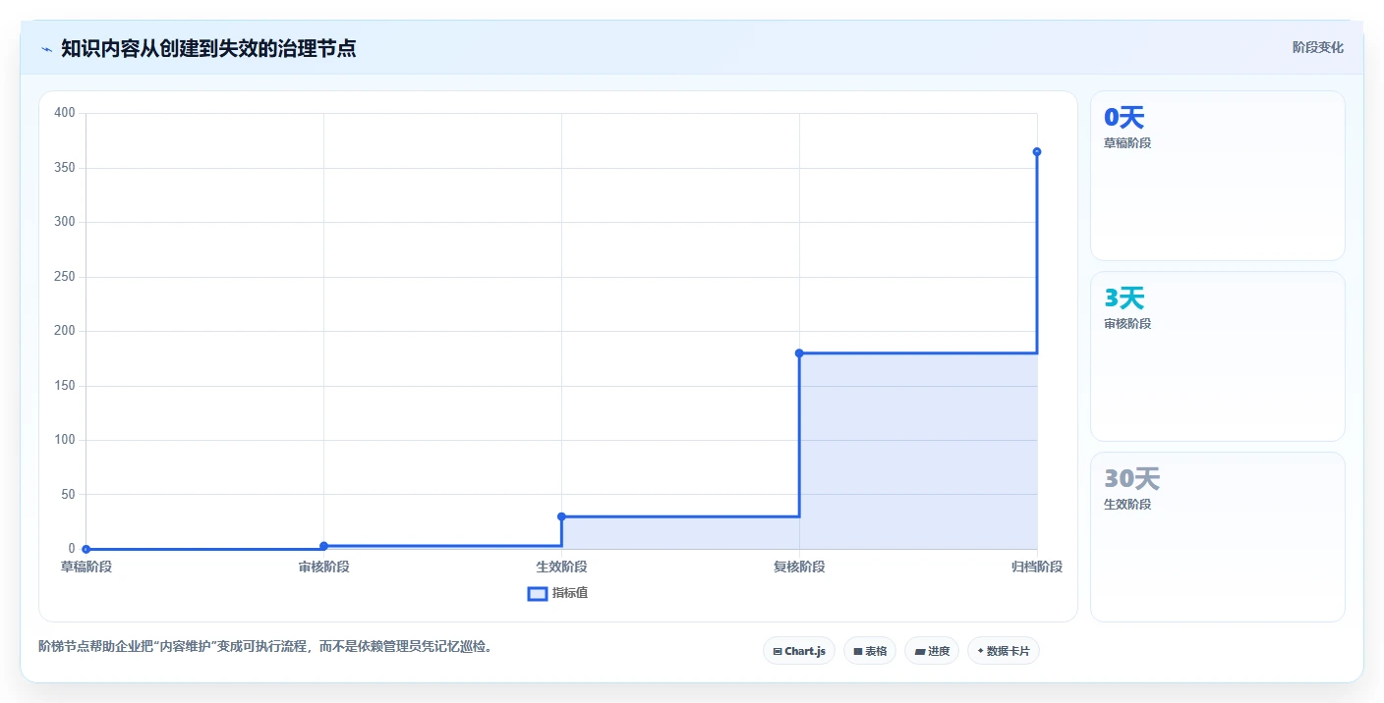
Task: Open the 3天 审核阶段 card
Action: click(1218, 356)
